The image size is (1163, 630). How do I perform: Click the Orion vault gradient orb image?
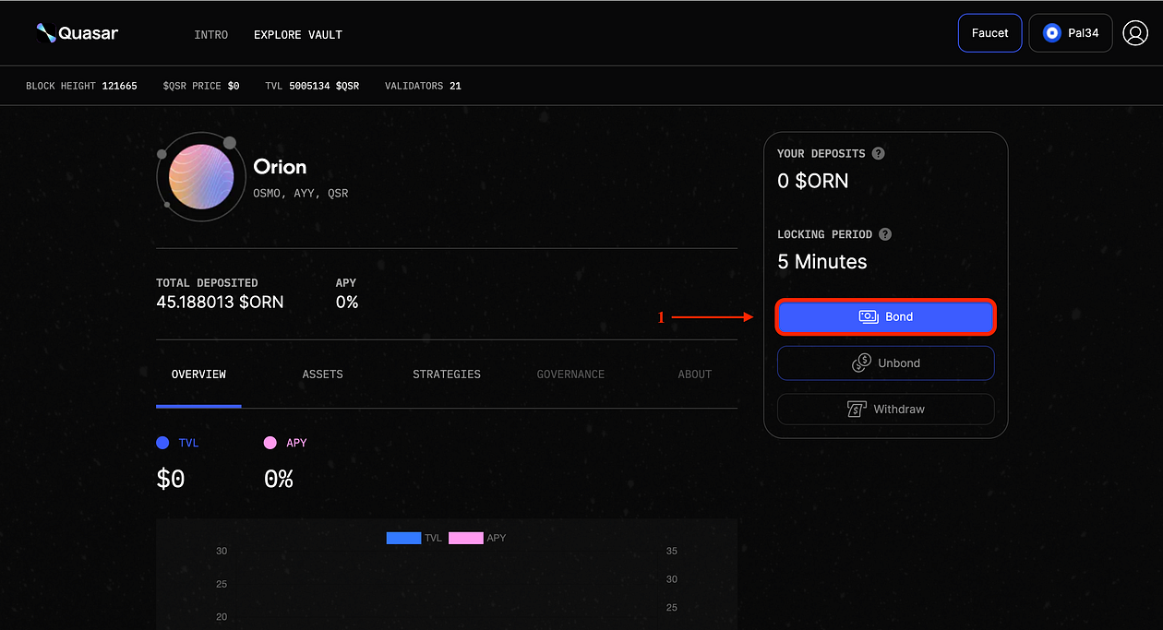point(201,176)
